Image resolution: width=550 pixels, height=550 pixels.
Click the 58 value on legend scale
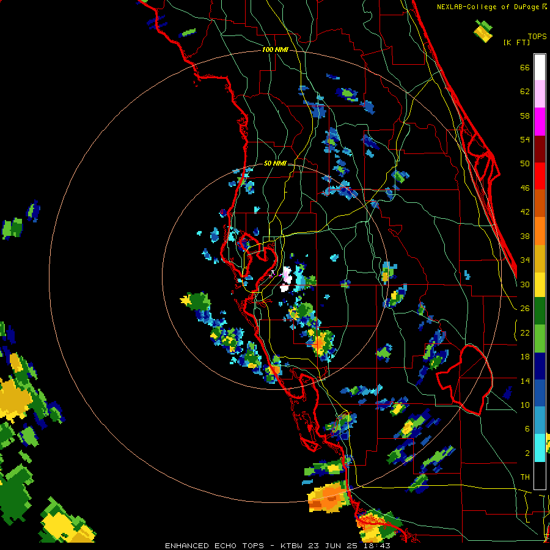click(525, 116)
